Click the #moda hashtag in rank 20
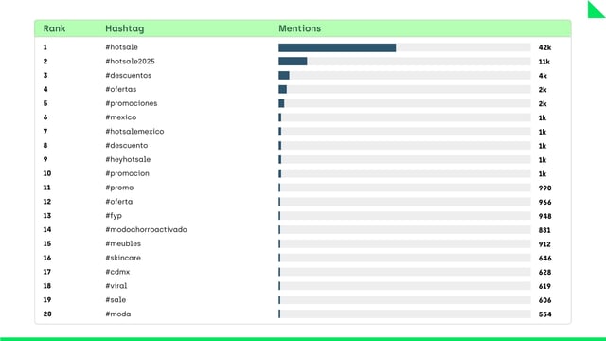The image size is (606, 341). click(x=117, y=314)
